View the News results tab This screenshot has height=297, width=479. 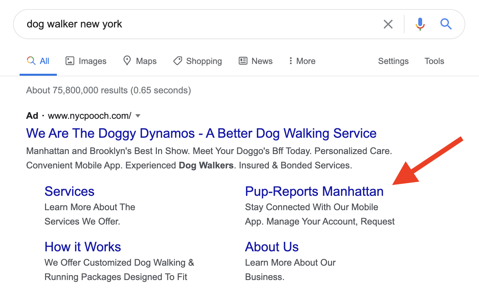coord(256,61)
